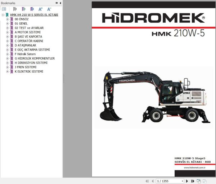Click the purple bookmark icon beside 00 ONSOZ

coord(12,19)
